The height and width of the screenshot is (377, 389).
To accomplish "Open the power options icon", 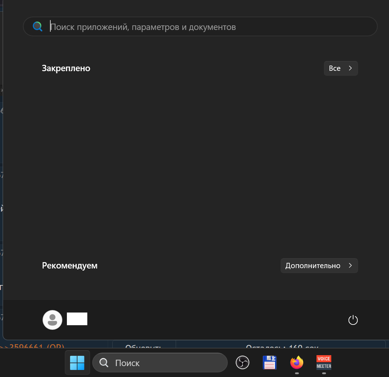I will point(353,320).
